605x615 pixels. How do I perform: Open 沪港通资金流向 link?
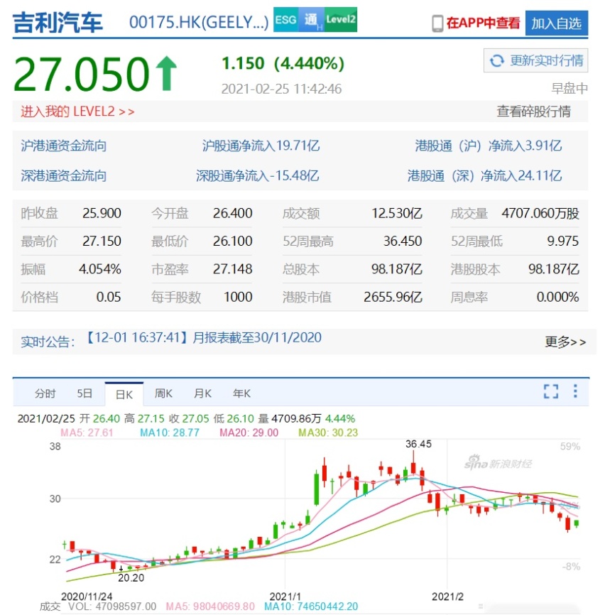(x=63, y=146)
